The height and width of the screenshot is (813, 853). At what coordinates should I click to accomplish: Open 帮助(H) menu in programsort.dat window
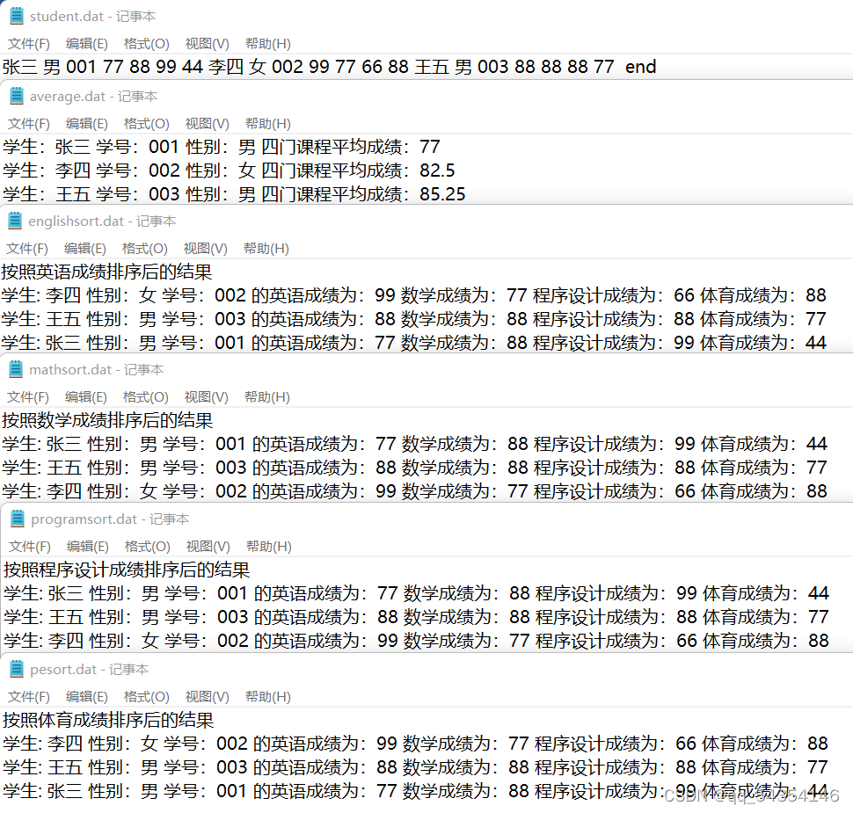click(x=269, y=547)
